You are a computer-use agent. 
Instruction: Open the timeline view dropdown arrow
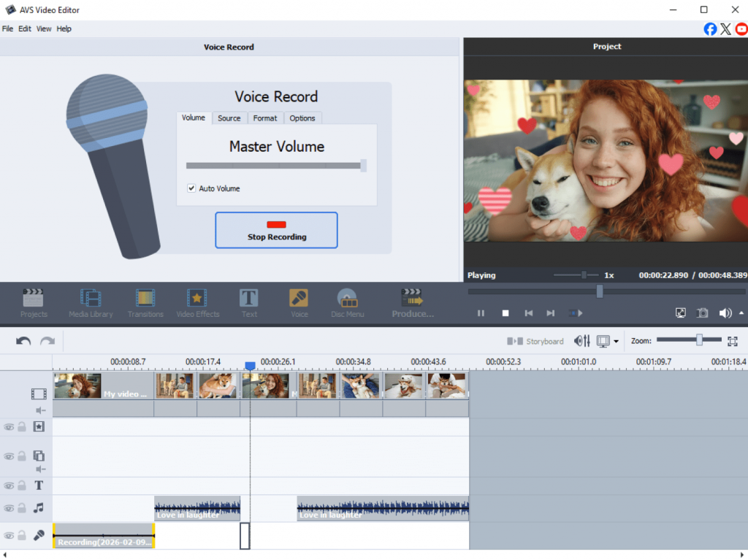[616, 341]
